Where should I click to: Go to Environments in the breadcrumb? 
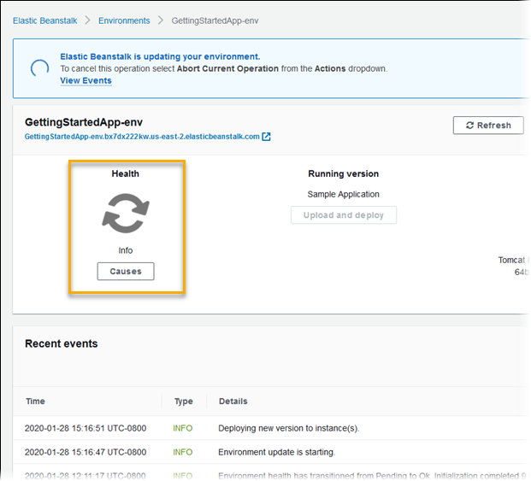[x=124, y=21]
